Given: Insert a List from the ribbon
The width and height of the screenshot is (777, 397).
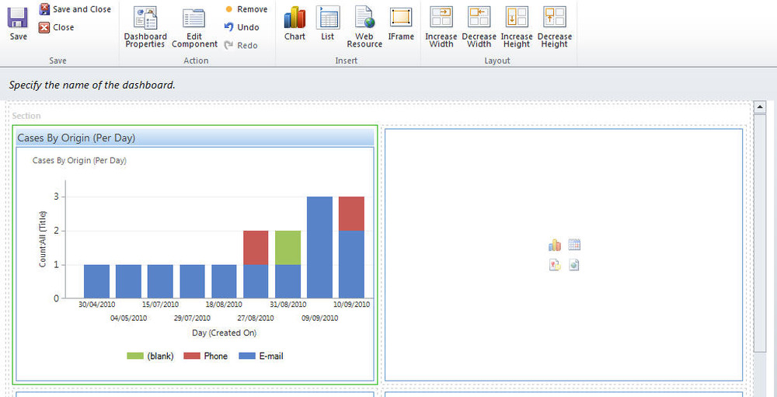Looking at the screenshot, I should 328,23.
